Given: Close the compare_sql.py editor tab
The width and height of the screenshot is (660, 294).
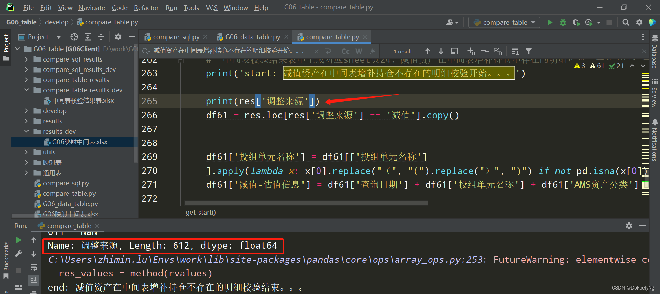Looking at the screenshot, I should coord(205,37).
